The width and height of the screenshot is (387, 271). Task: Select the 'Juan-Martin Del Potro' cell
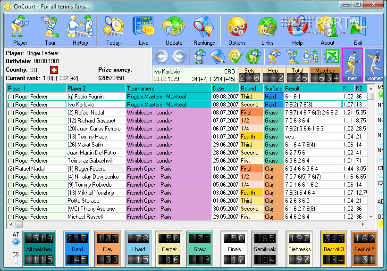tap(96, 153)
